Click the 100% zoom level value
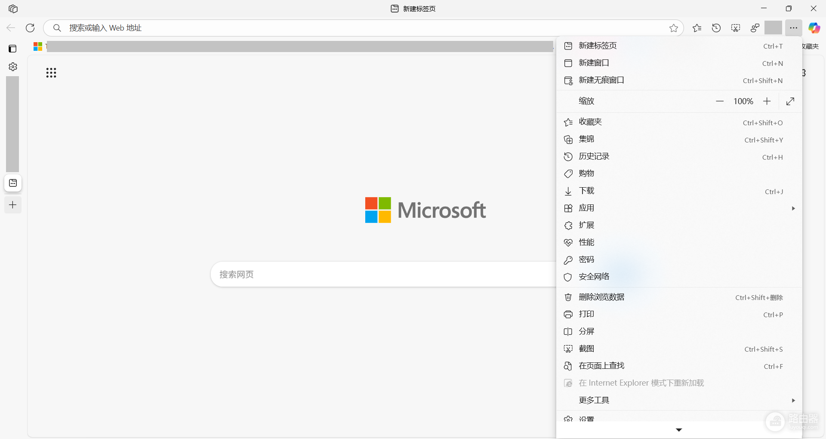This screenshot has width=826, height=439. [x=743, y=101]
